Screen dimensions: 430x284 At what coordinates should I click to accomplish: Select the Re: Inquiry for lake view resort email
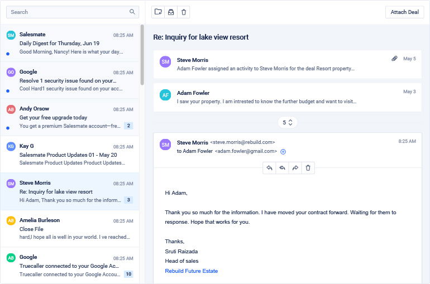[x=70, y=191]
